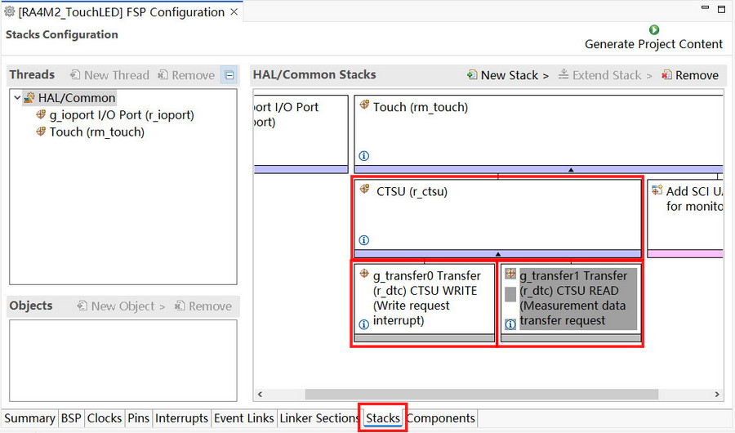Screen dimensions: 735x433
Task: Open info icon on Touch (rm_touch) block
Action: 363,156
